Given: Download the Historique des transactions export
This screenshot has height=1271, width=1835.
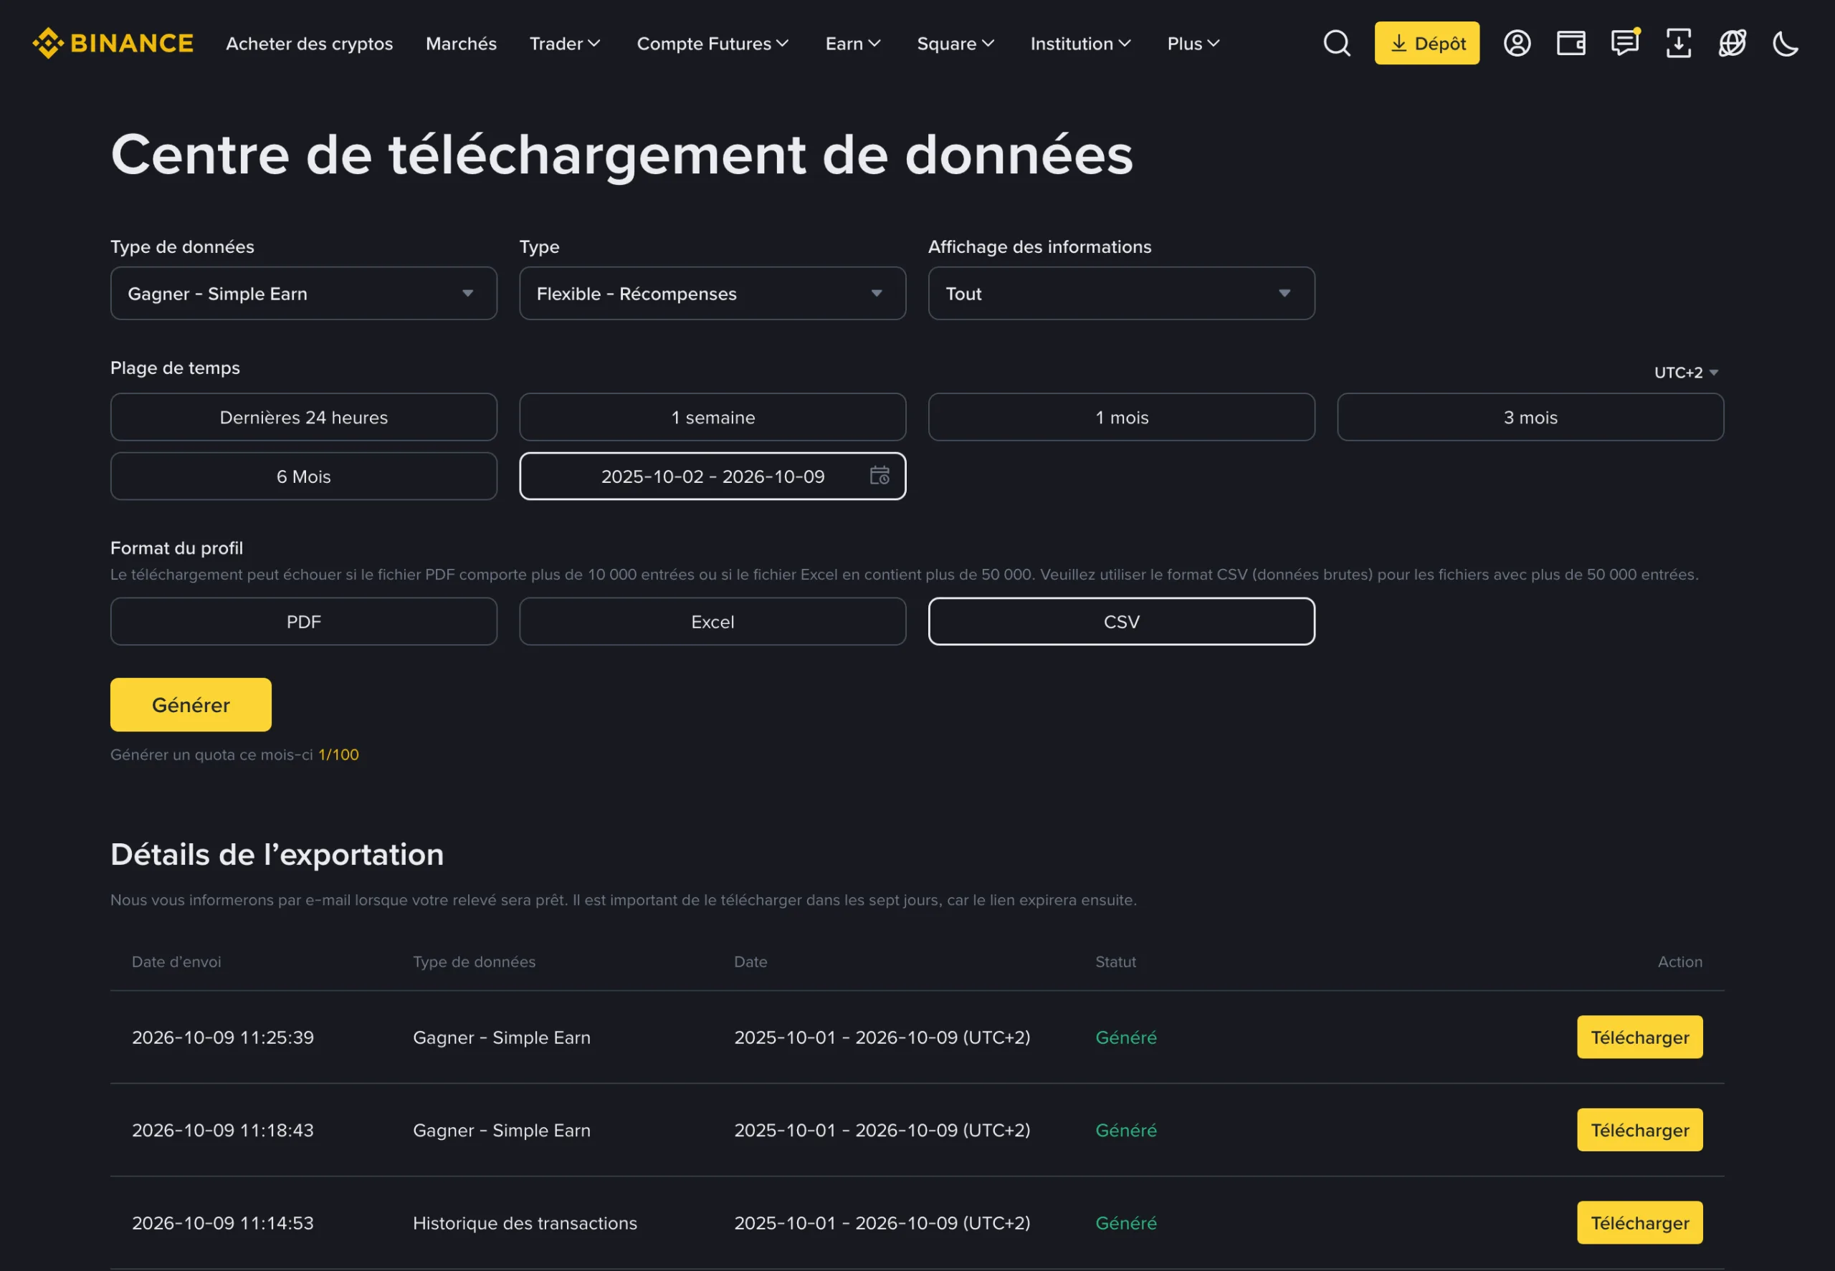Looking at the screenshot, I should point(1639,1222).
